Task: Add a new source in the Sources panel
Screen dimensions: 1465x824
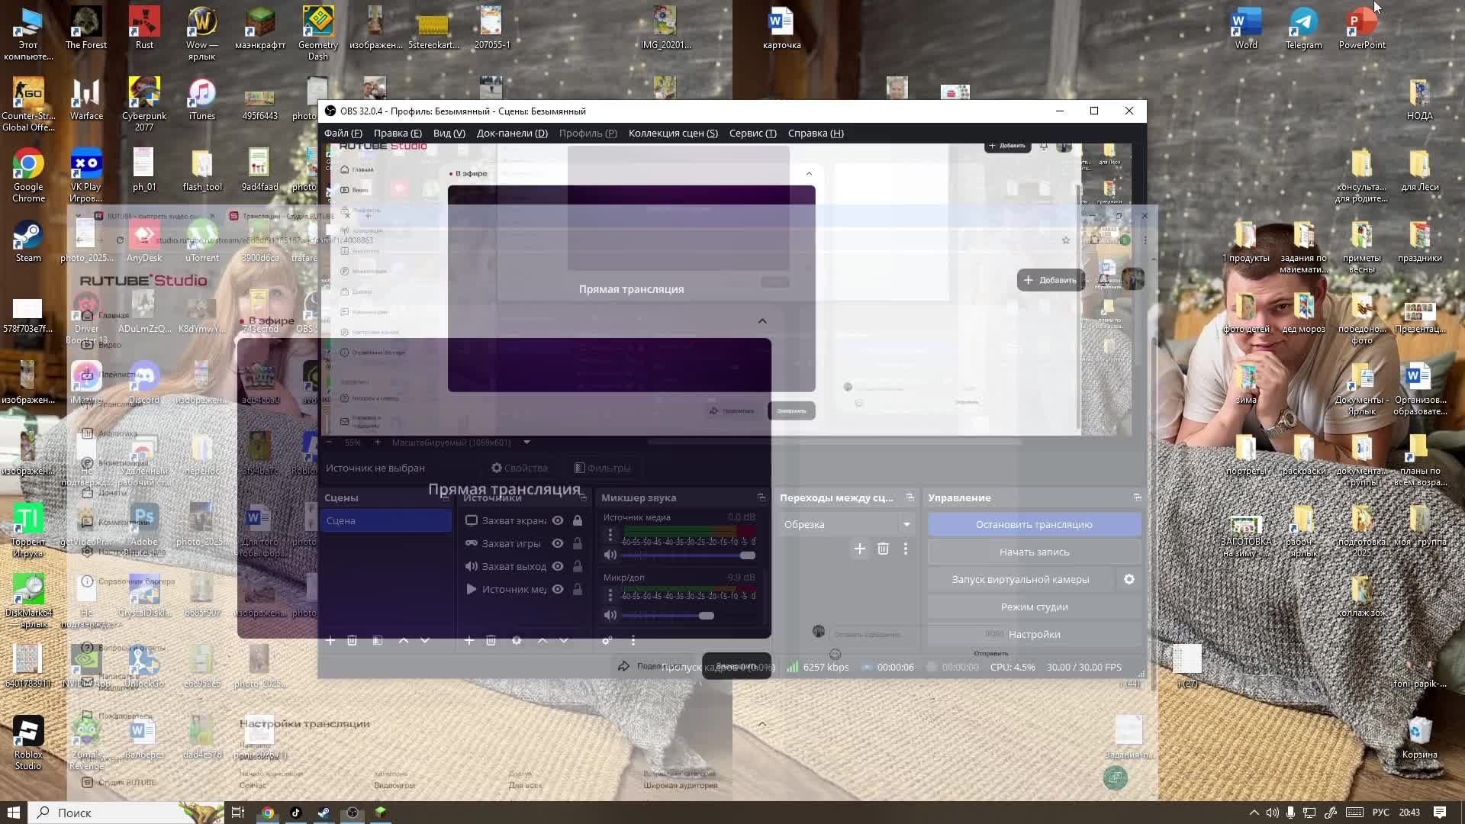Action: click(469, 641)
